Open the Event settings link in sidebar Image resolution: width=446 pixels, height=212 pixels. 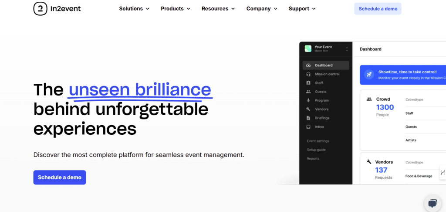(x=318, y=141)
